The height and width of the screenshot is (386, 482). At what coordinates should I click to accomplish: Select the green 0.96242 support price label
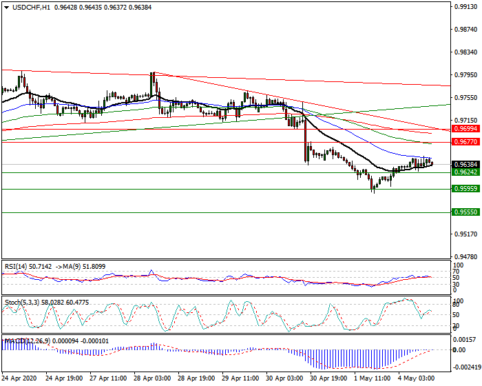point(465,172)
